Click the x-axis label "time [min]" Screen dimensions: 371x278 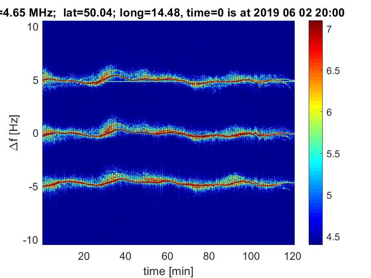tap(168, 270)
